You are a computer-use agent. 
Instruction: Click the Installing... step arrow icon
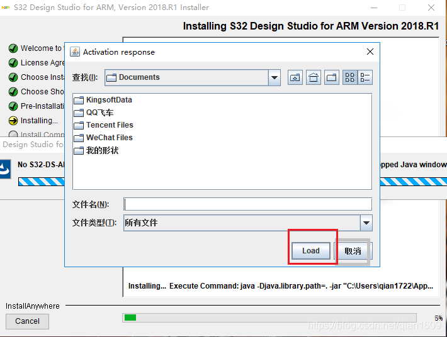tap(13, 121)
